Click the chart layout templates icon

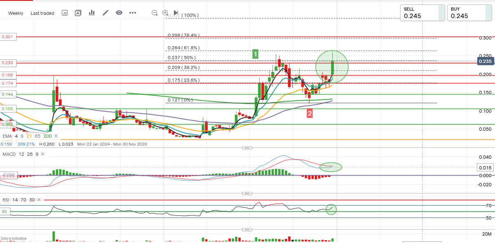pyautogui.click(x=78, y=13)
